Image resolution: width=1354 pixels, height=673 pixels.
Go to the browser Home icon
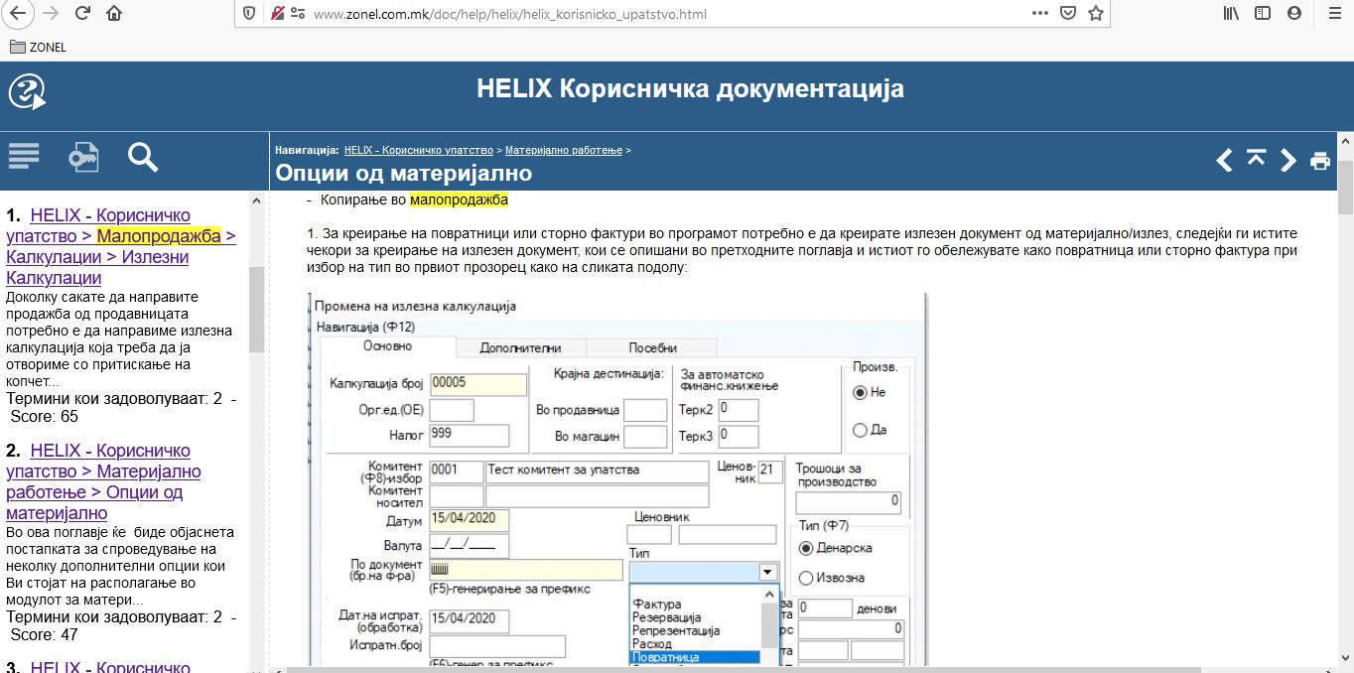click(x=114, y=14)
